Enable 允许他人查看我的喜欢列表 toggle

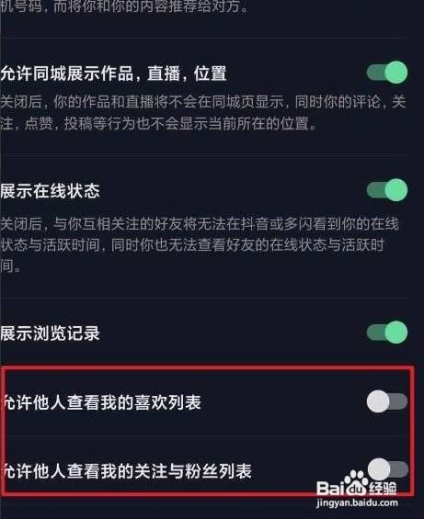(x=387, y=401)
